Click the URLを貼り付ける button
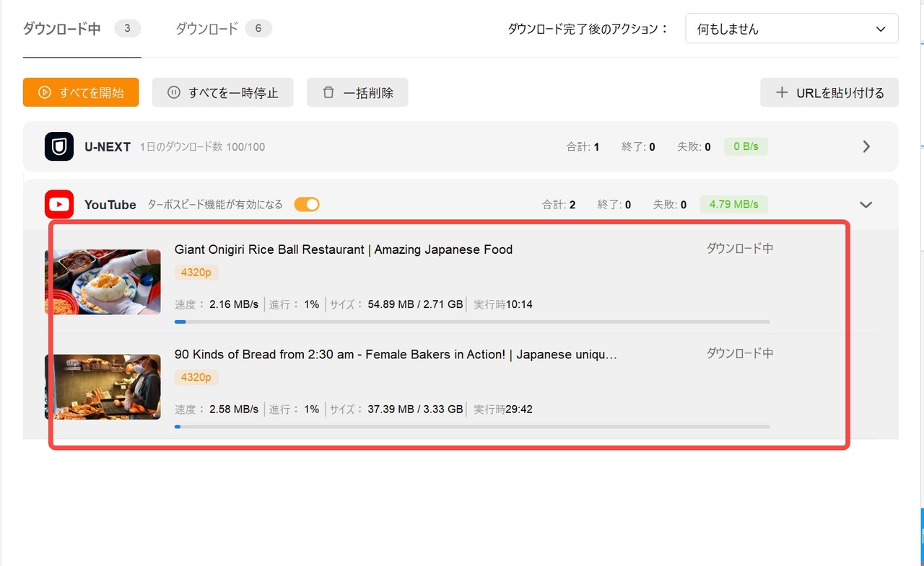The width and height of the screenshot is (924, 566). click(x=829, y=92)
